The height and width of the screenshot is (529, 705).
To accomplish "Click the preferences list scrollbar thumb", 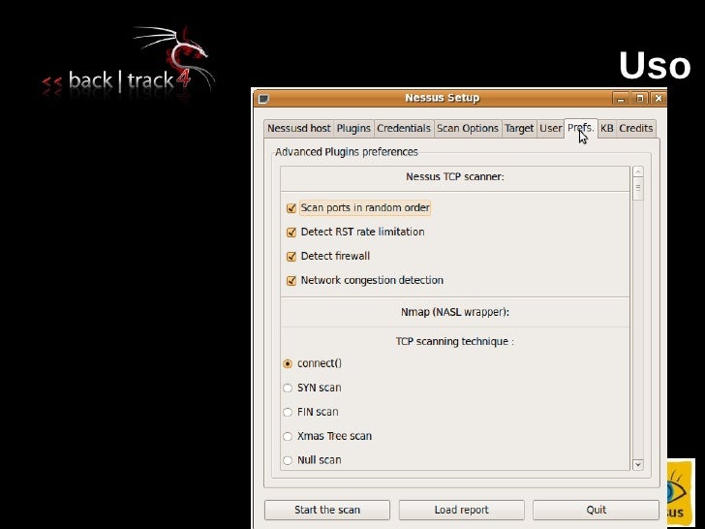I will pyautogui.click(x=637, y=189).
